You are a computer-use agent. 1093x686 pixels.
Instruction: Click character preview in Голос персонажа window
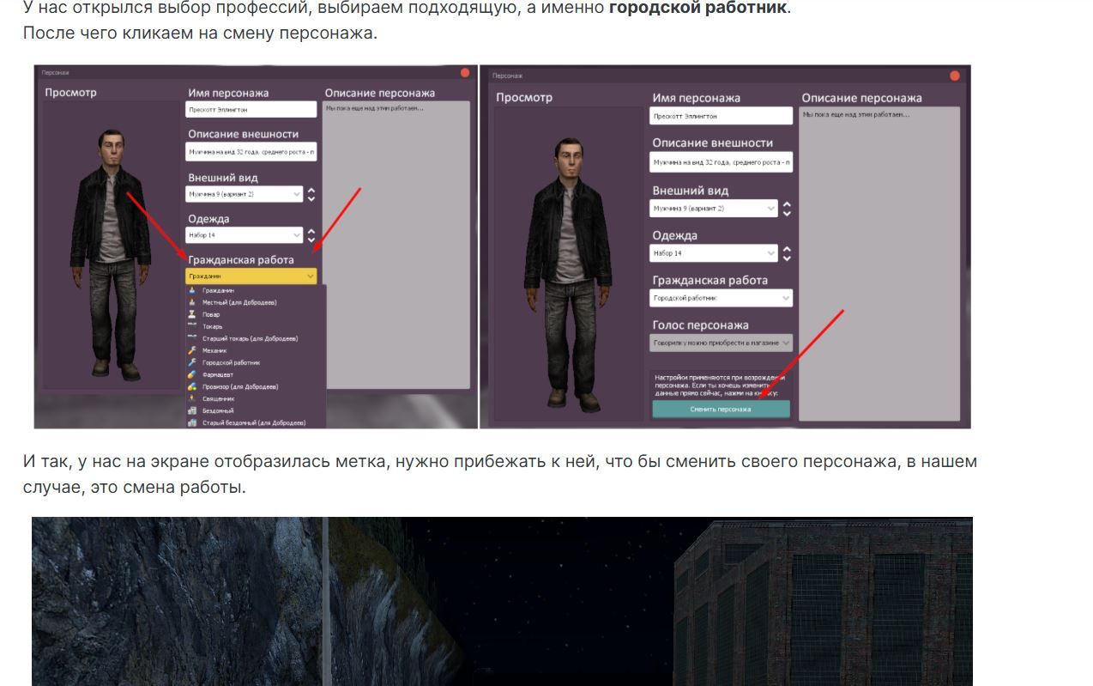[568, 264]
